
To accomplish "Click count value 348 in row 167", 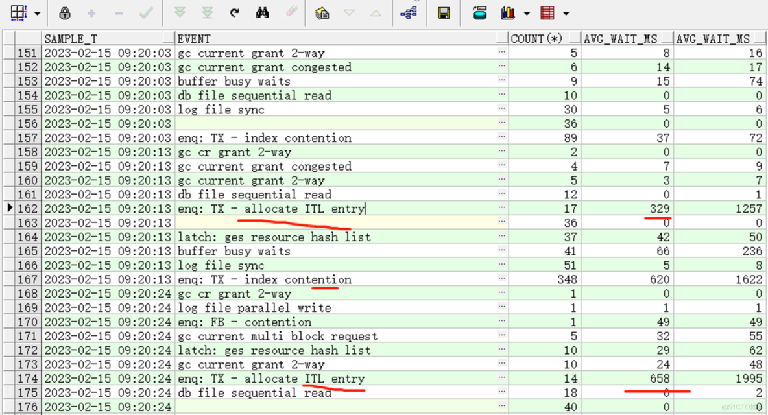I will pyautogui.click(x=568, y=279).
